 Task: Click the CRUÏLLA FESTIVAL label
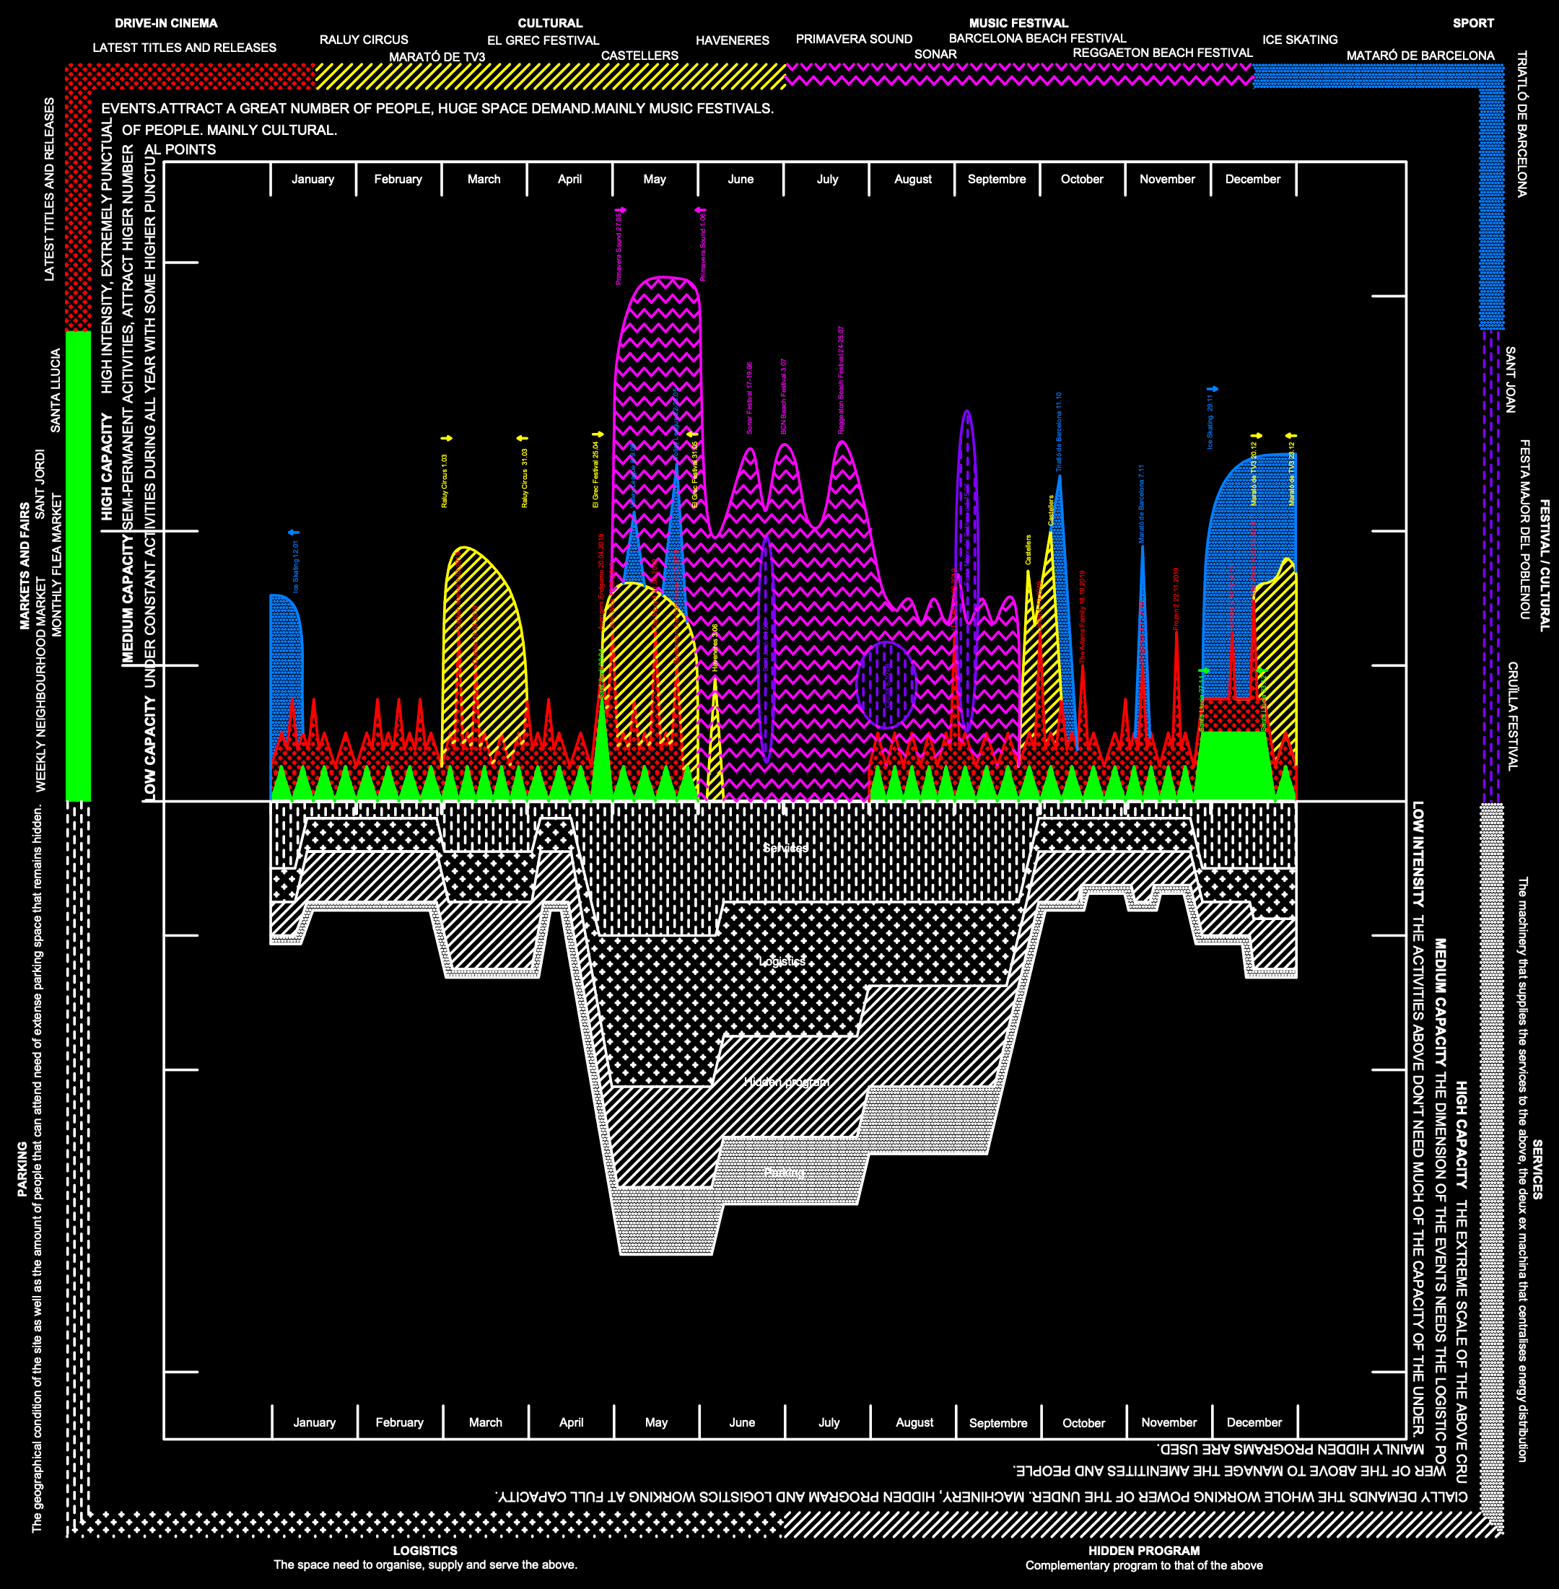coord(1513,717)
